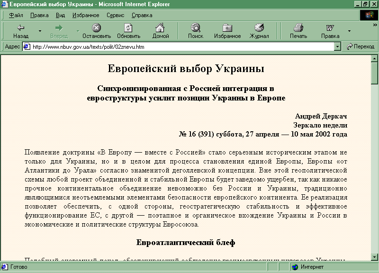The width and height of the screenshot is (379, 273).
Task: Click the Остановить (Stop) toolbar icon
Action: pos(96,28)
